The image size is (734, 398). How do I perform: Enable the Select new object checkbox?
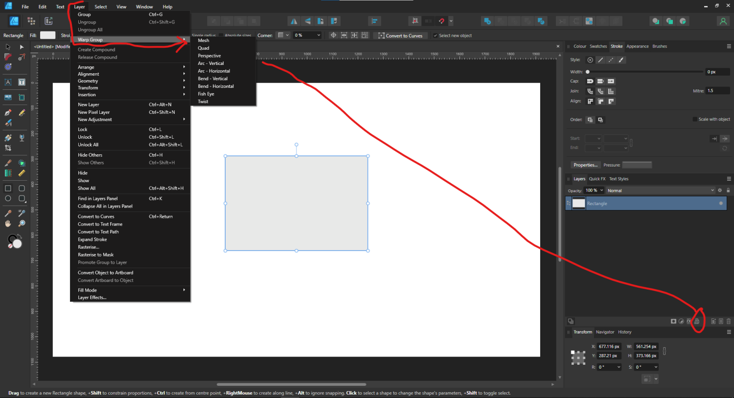tap(436, 35)
